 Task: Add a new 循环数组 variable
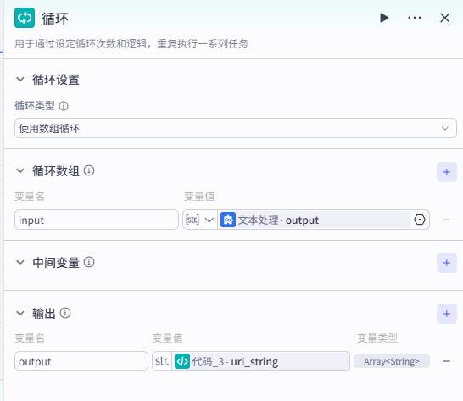tap(447, 172)
